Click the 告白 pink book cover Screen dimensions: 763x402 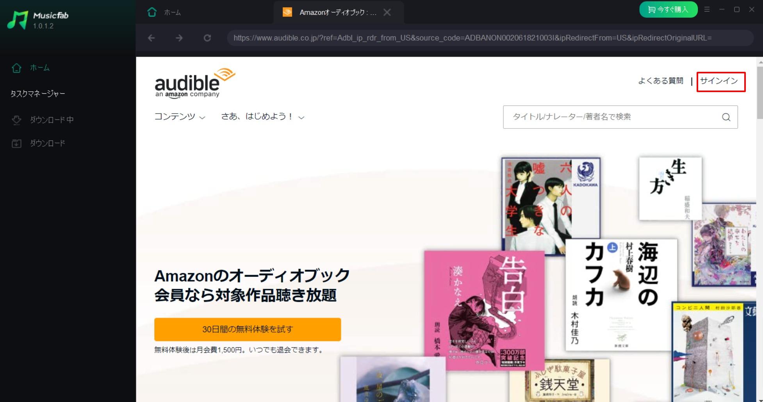484,310
